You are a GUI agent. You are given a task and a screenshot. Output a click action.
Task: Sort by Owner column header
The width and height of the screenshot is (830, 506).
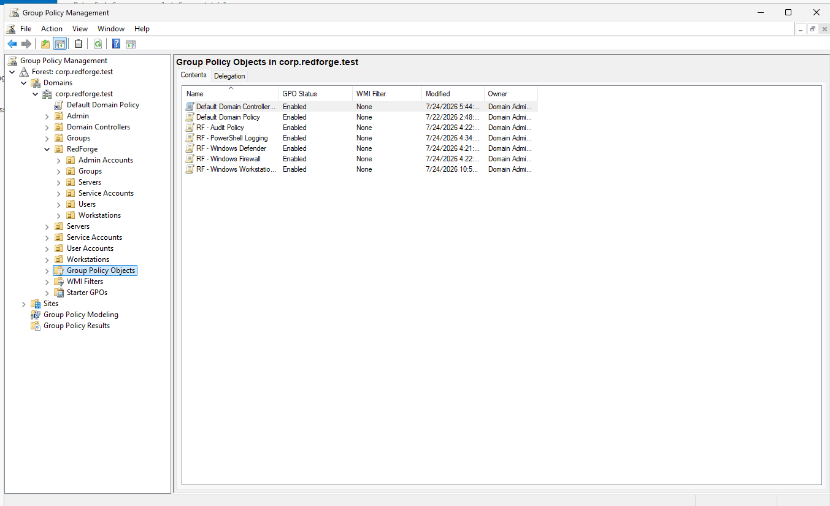tap(511, 94)
